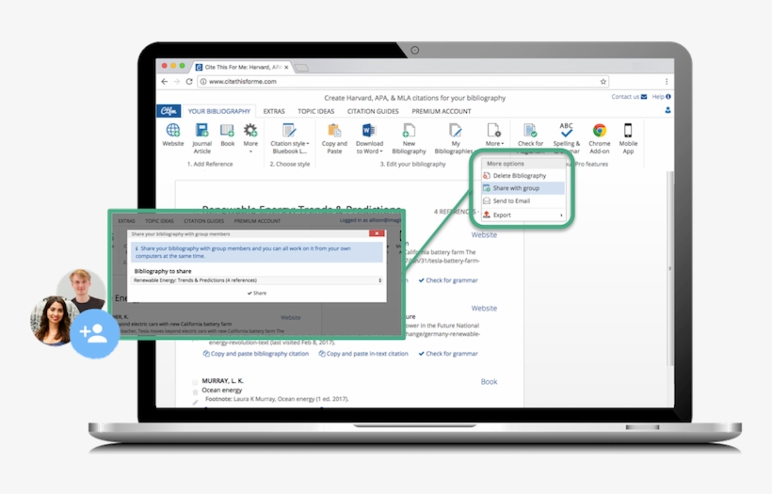Screen dimensions: 772x494
Task: Add a Journal Article reference
Action: click(x=201, y=138)
